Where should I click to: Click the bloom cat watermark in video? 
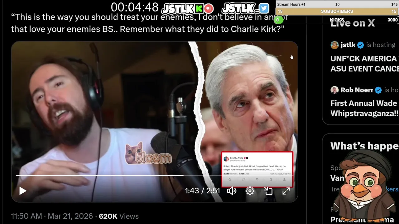[148, 154]
